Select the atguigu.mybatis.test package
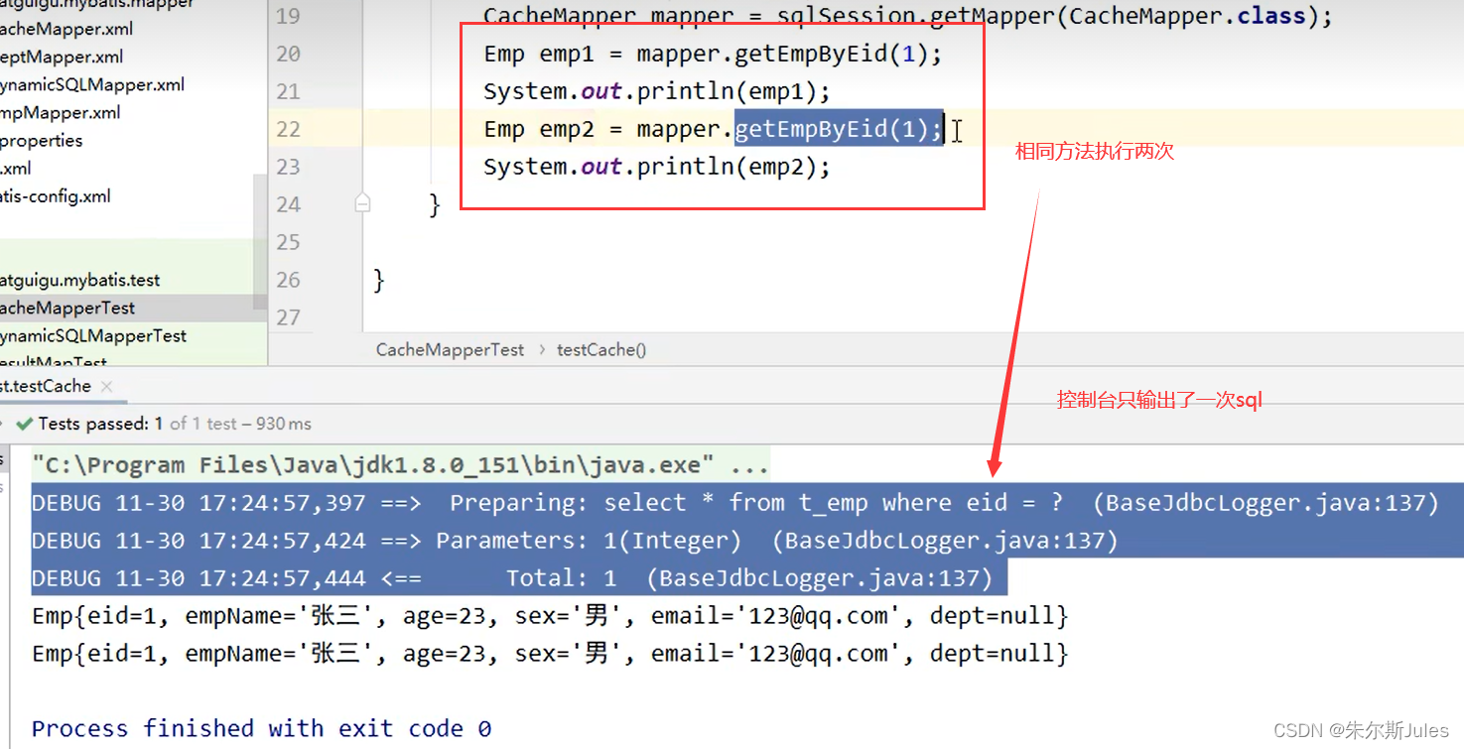Image resolution: width=1464 pixels, height=749 pixels. 79,280
